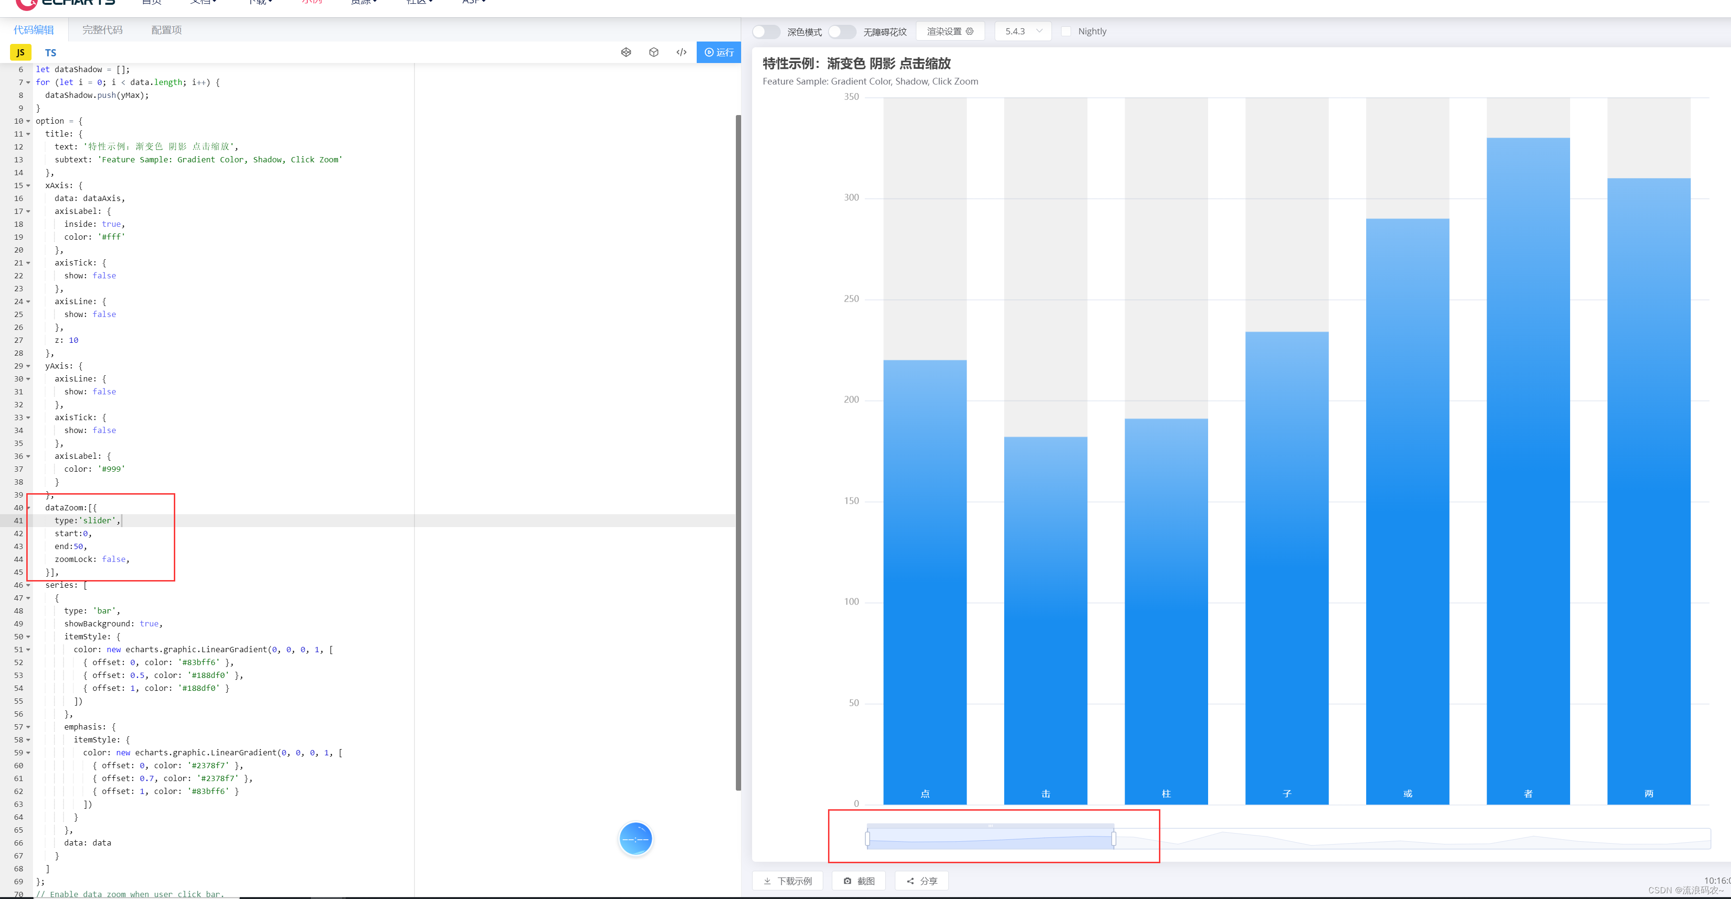The image size is (1731, 899).
Task: Open the 渲染设置 render settings button
Action: 950,32
